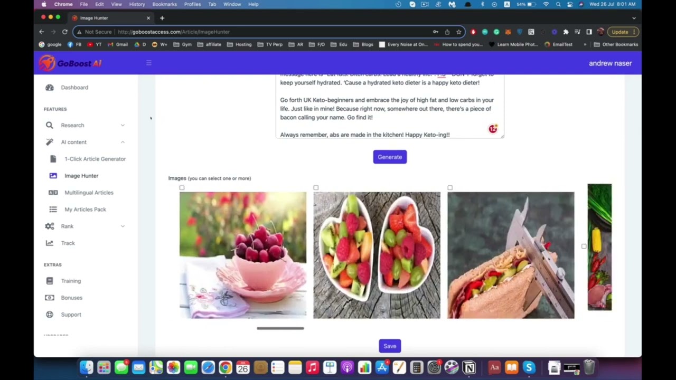Click inside the article text area
Screen dimensions: 676x380
(390, 106)
